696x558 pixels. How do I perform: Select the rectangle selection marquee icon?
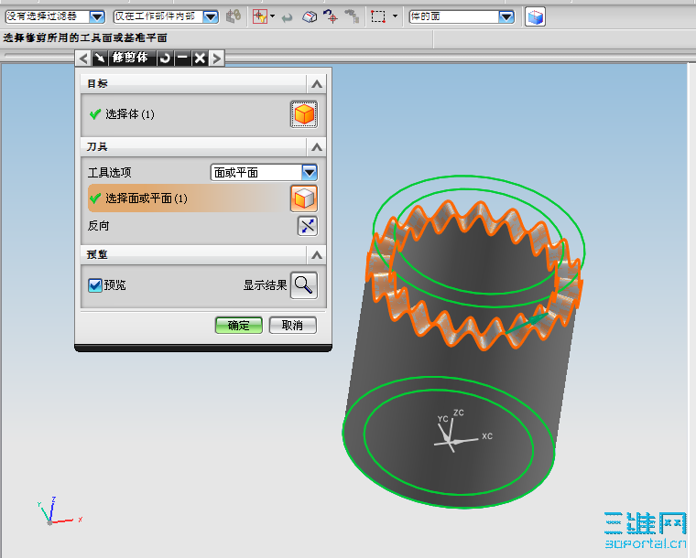pos(378,16)
